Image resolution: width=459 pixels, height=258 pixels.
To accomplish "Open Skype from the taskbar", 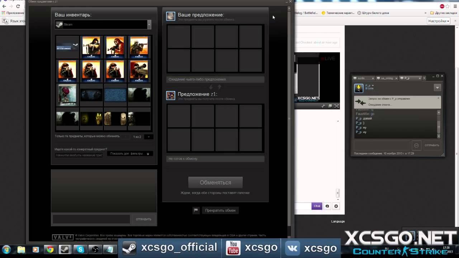I will click(x=81, y=249).
